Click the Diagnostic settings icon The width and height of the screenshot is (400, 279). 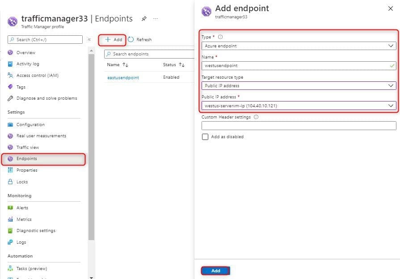pyautogui.click(x=10, y=231)
